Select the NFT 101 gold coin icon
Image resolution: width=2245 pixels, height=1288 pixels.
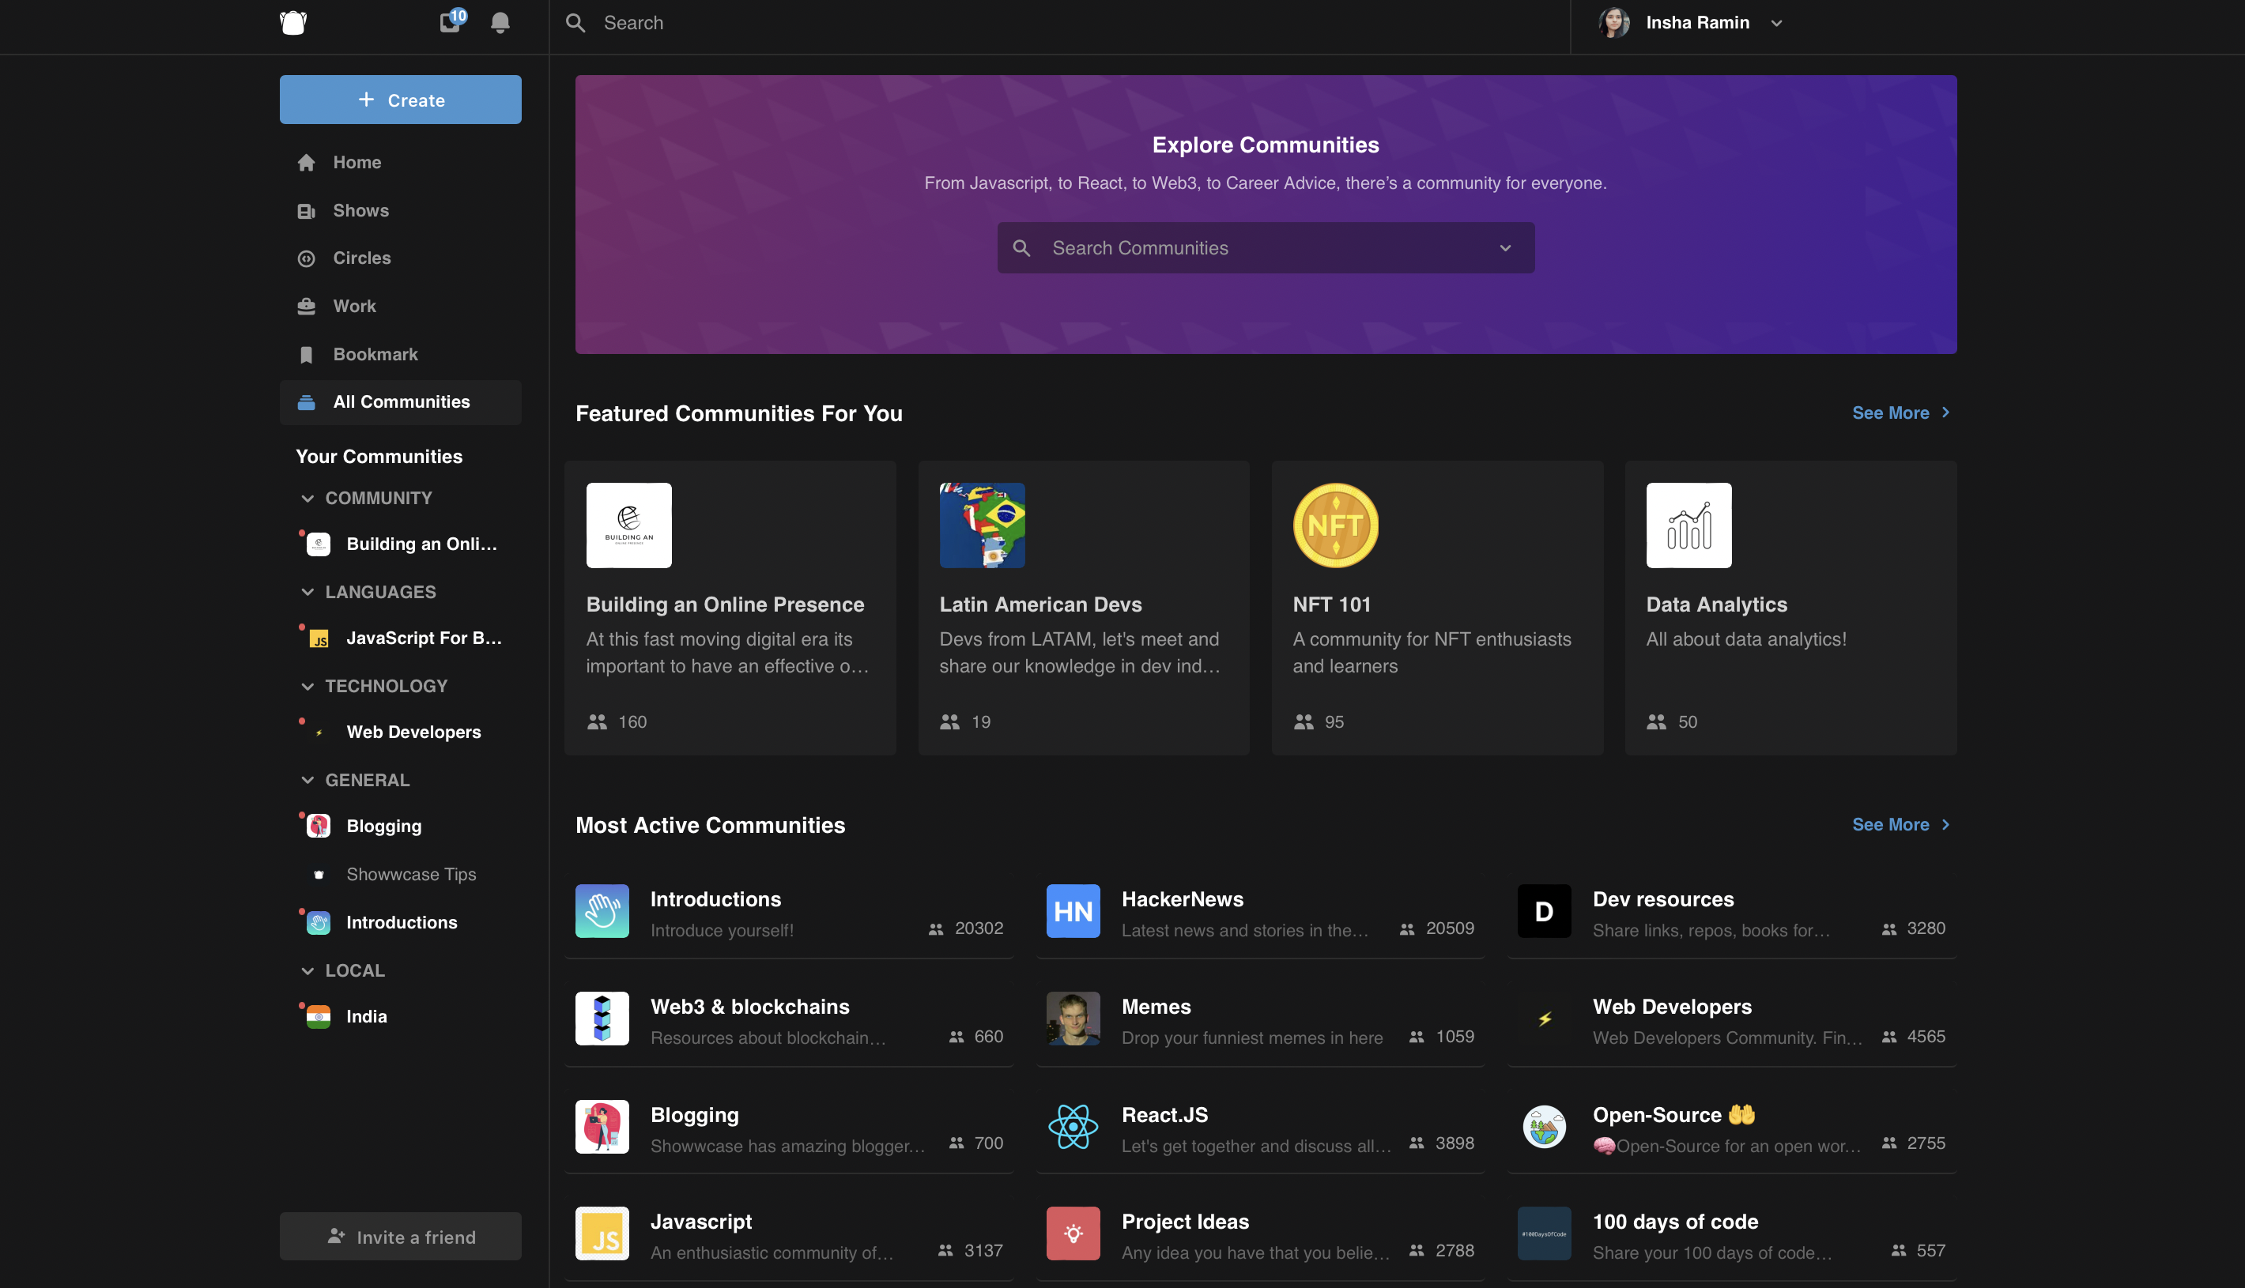pyautogui.click(x=1335, y=525)
